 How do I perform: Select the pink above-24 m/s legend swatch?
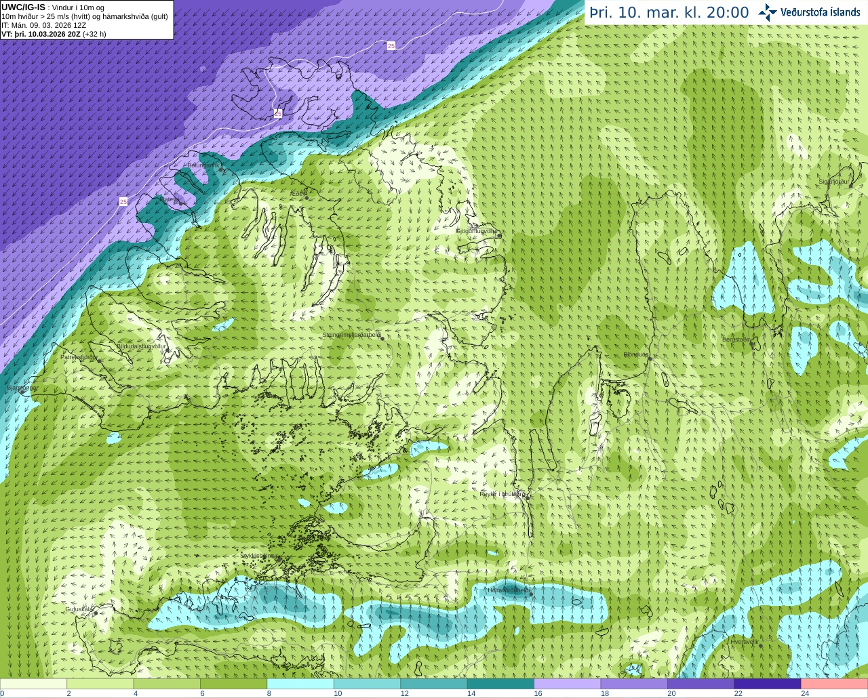(x=834, y=684)
